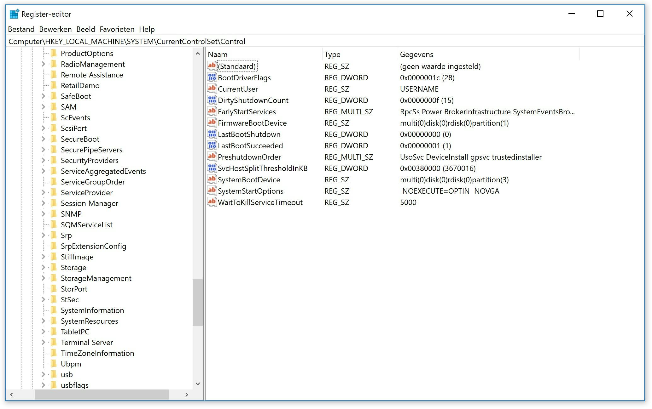Expand the StorageManagement node
Image resolution: width=652 pixels, height=409 pixels.
pos(44,278)
